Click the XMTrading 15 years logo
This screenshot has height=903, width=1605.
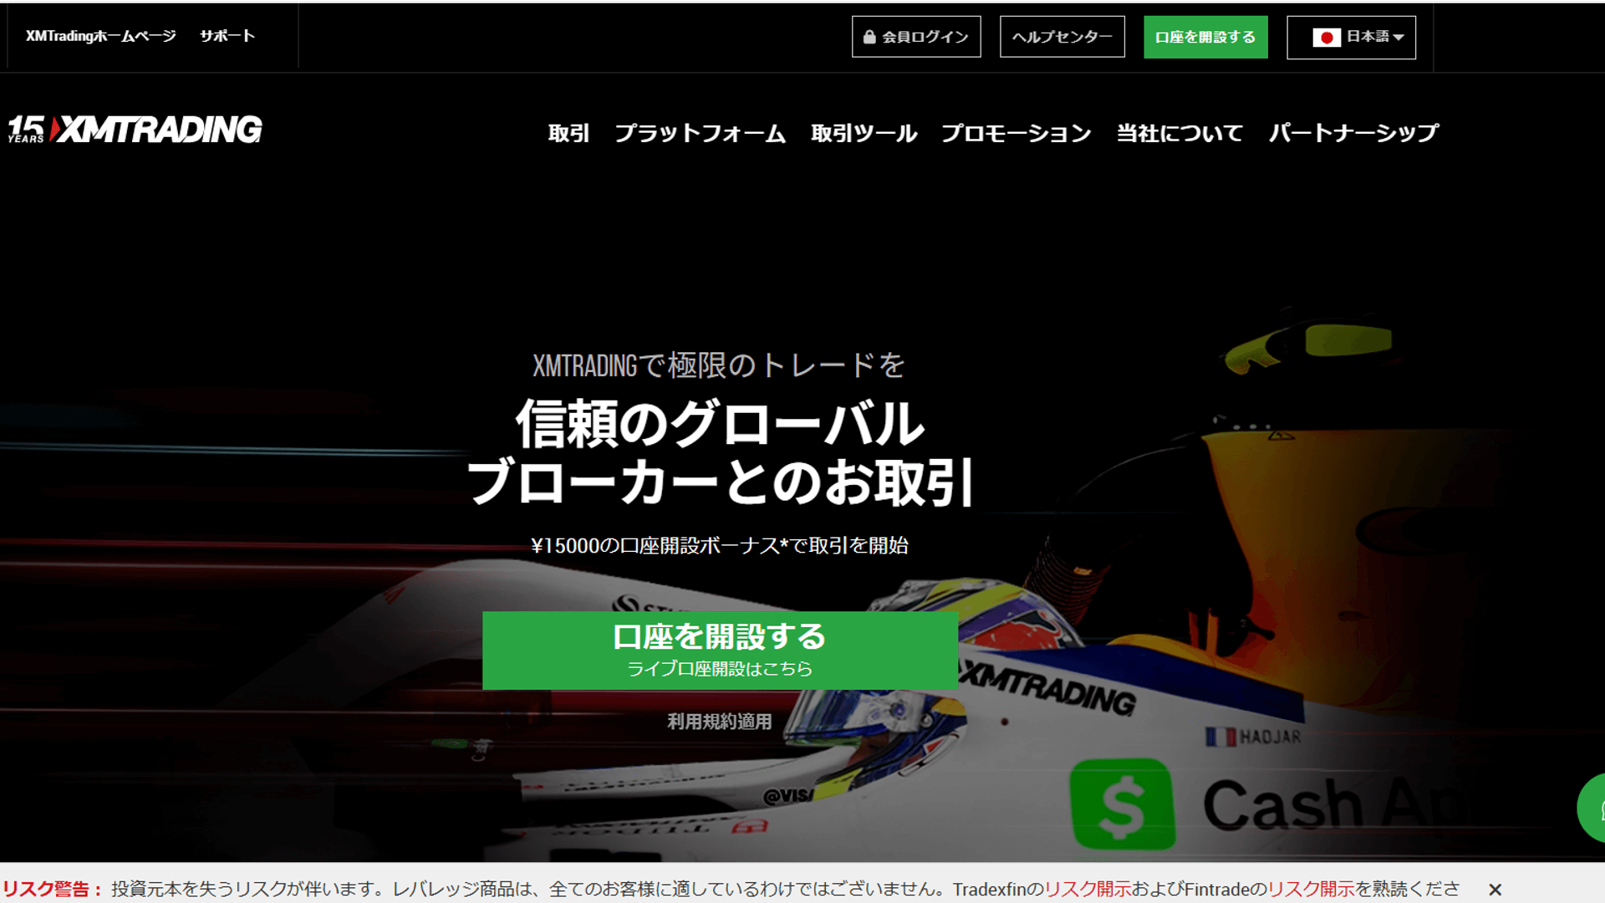tap(135, 130)
